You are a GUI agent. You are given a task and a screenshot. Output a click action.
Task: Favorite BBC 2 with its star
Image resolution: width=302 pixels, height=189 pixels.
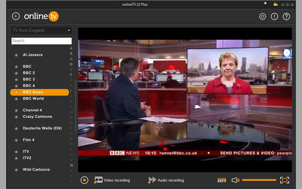(17, 73)
